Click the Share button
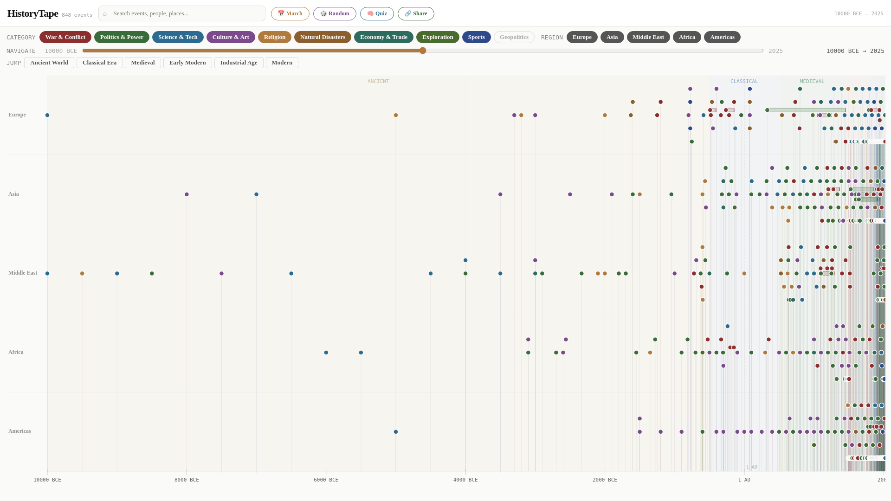The image size is (891, 501). 416,13
